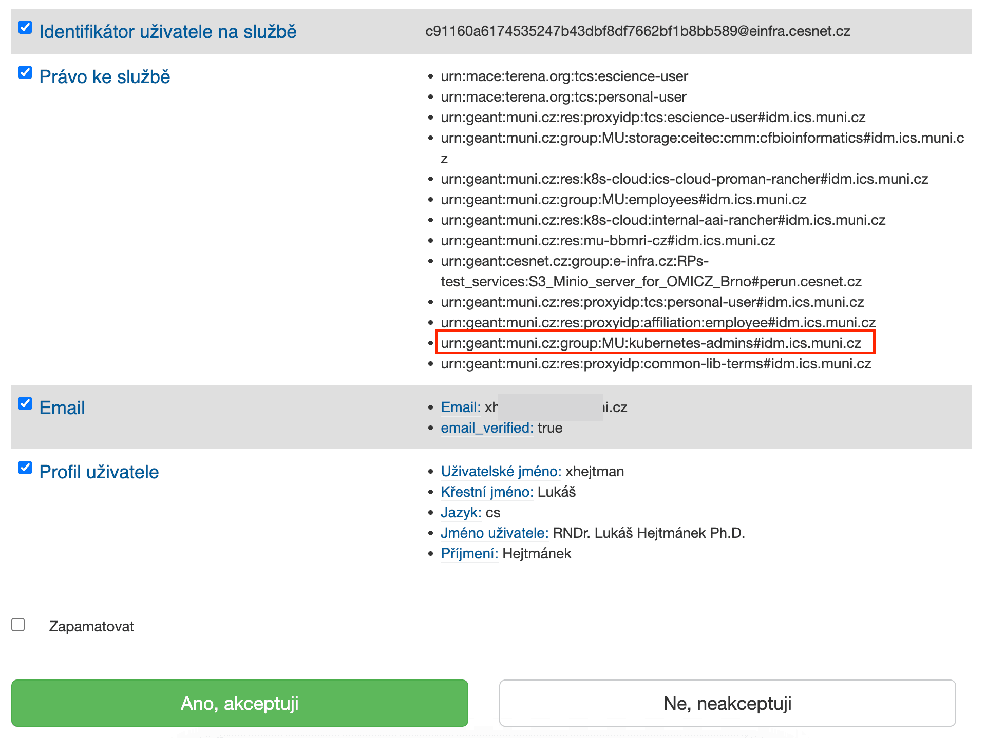Click the Profil uživatele heading
Viewport: 986px width, 738px height.
tap(99, 472)
